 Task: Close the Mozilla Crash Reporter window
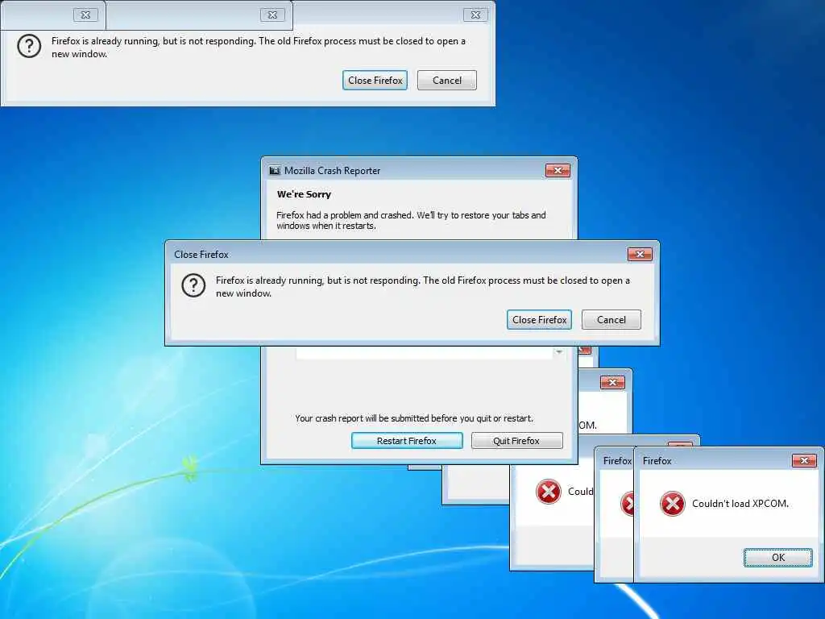pyautogui.click(x=558, y=171)
